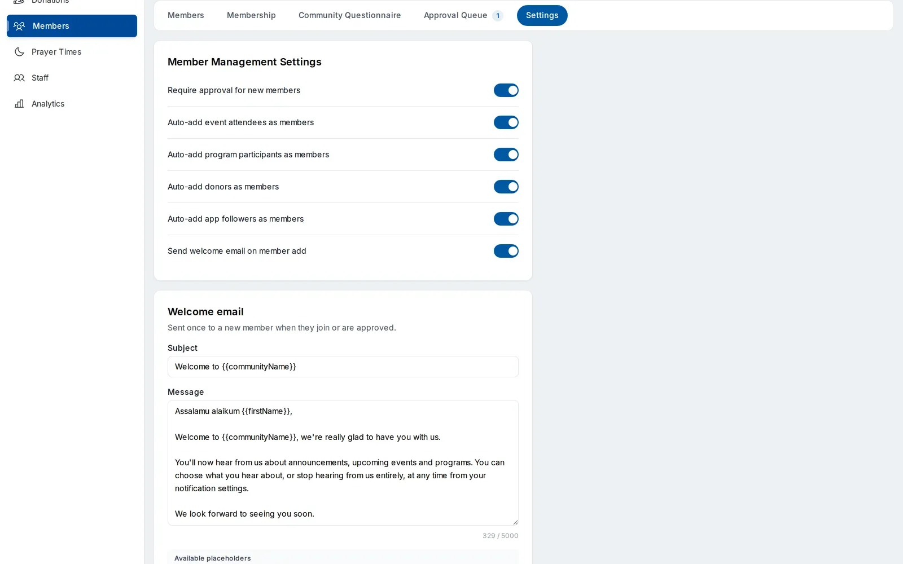This screenshot has width=903, height=564.
Task: Disable Require approval for new members
Action: (x=506, y=90)
